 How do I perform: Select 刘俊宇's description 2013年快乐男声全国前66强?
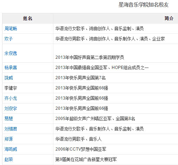[x=82, y=108]
